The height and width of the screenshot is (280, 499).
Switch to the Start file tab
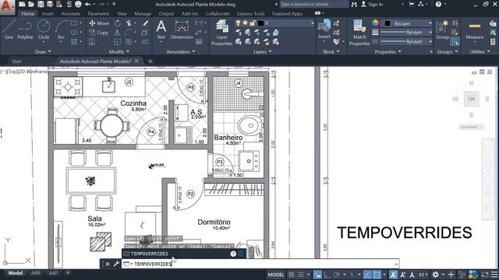(16, 61)
